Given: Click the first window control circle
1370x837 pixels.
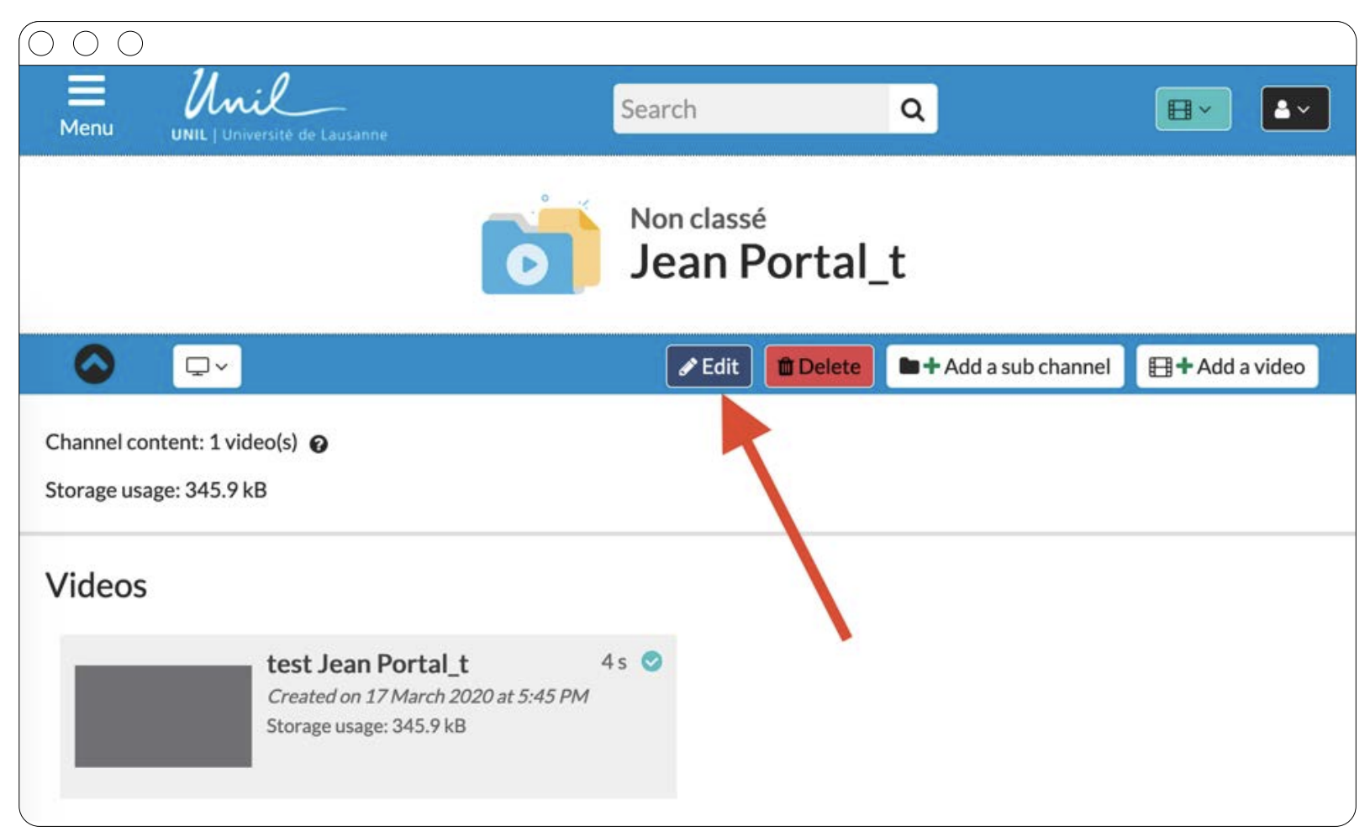Looking at the screenshot, I should (x=41, y=43).
